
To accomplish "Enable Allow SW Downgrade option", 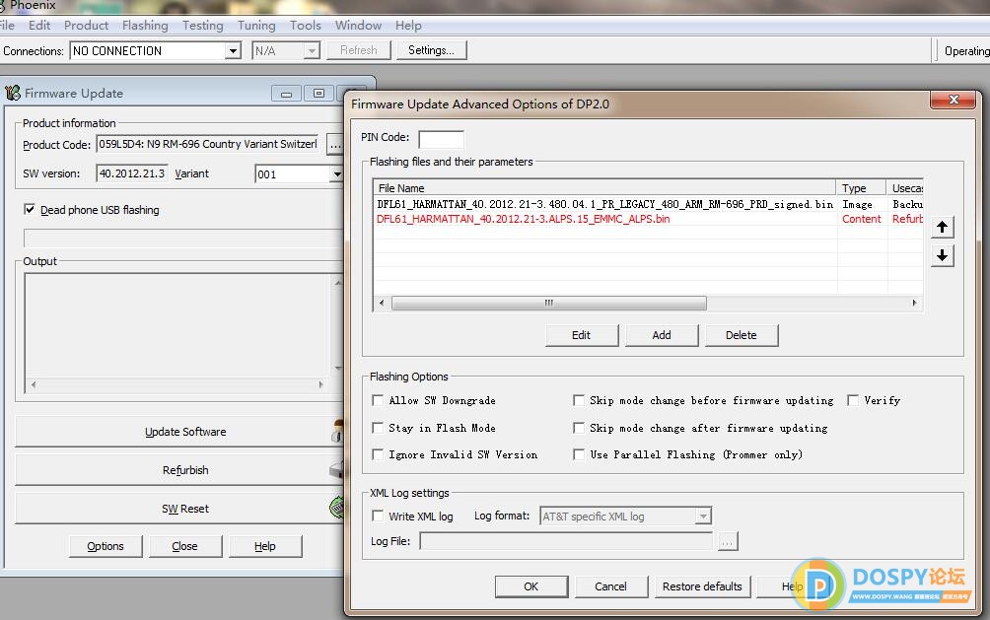I will [x=378, y=400].
